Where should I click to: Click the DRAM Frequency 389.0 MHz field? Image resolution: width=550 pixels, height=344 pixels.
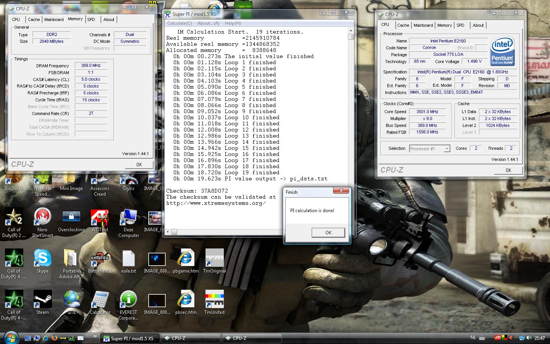[91, 66]
